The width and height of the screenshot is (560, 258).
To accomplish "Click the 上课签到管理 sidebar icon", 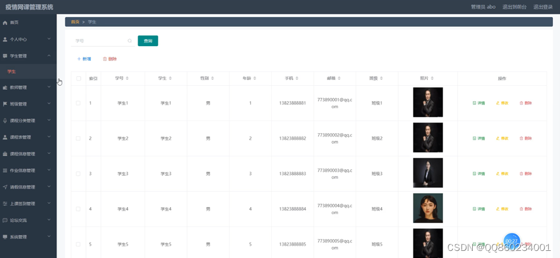I will [5, 204].
